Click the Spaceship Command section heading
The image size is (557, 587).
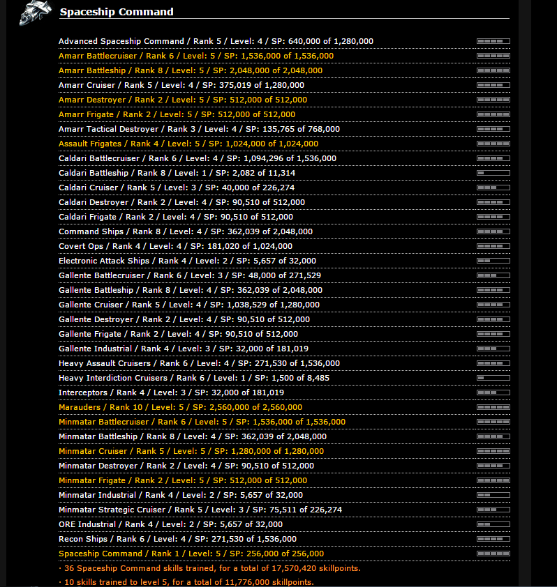click(117, 12)
